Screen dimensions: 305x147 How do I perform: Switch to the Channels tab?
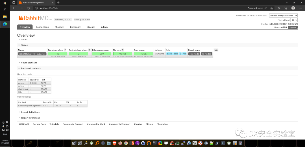[x=59, y=27]
